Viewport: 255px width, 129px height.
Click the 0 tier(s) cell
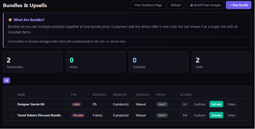click(97, 115)
